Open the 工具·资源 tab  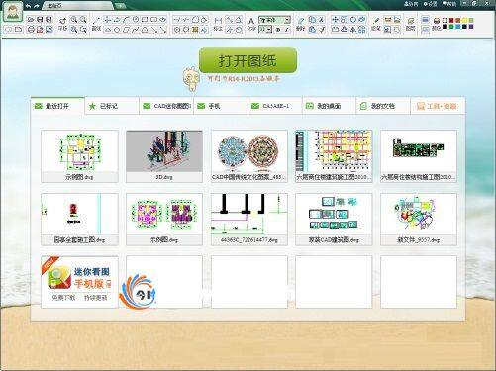click(438, 106)
